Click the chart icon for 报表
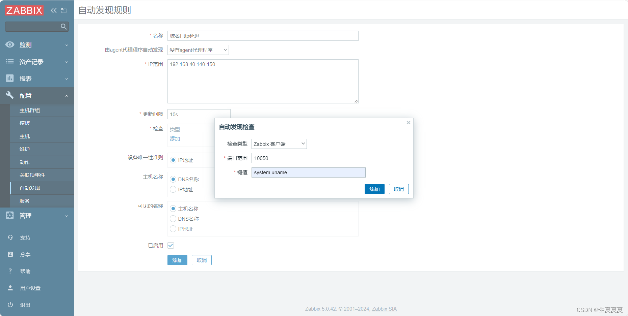Screen dimensions: 628x316 pos(10,78)
